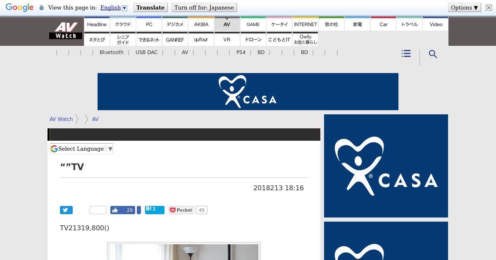Image resolution: width=496 pixels, height=260 pixels.
Task: Close the Google translate bar
Action: 489,8
